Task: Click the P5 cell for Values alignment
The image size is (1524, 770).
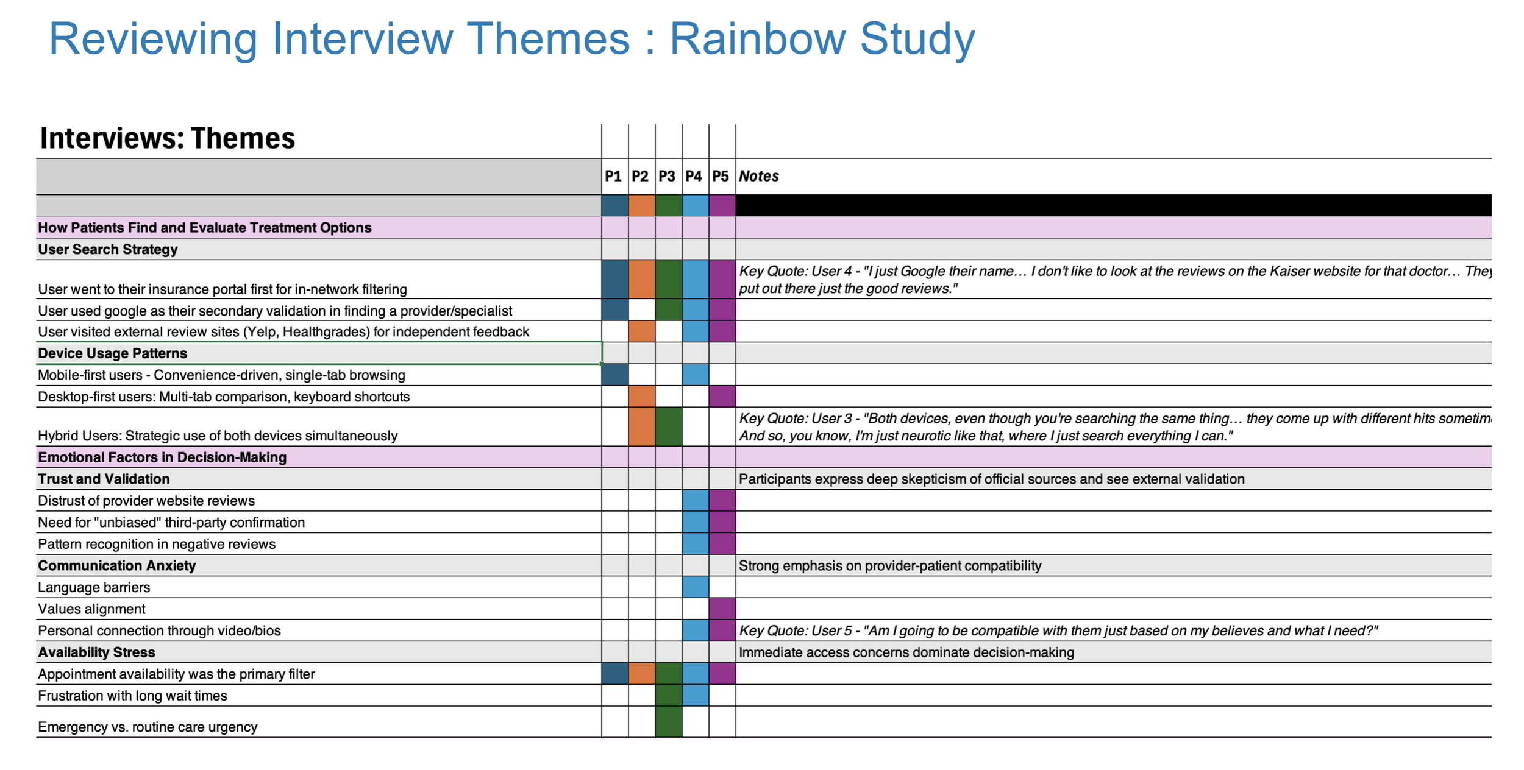Action: coord(722,609)
